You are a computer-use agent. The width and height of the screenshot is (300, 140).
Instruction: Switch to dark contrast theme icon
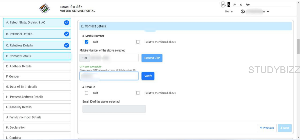229,4
